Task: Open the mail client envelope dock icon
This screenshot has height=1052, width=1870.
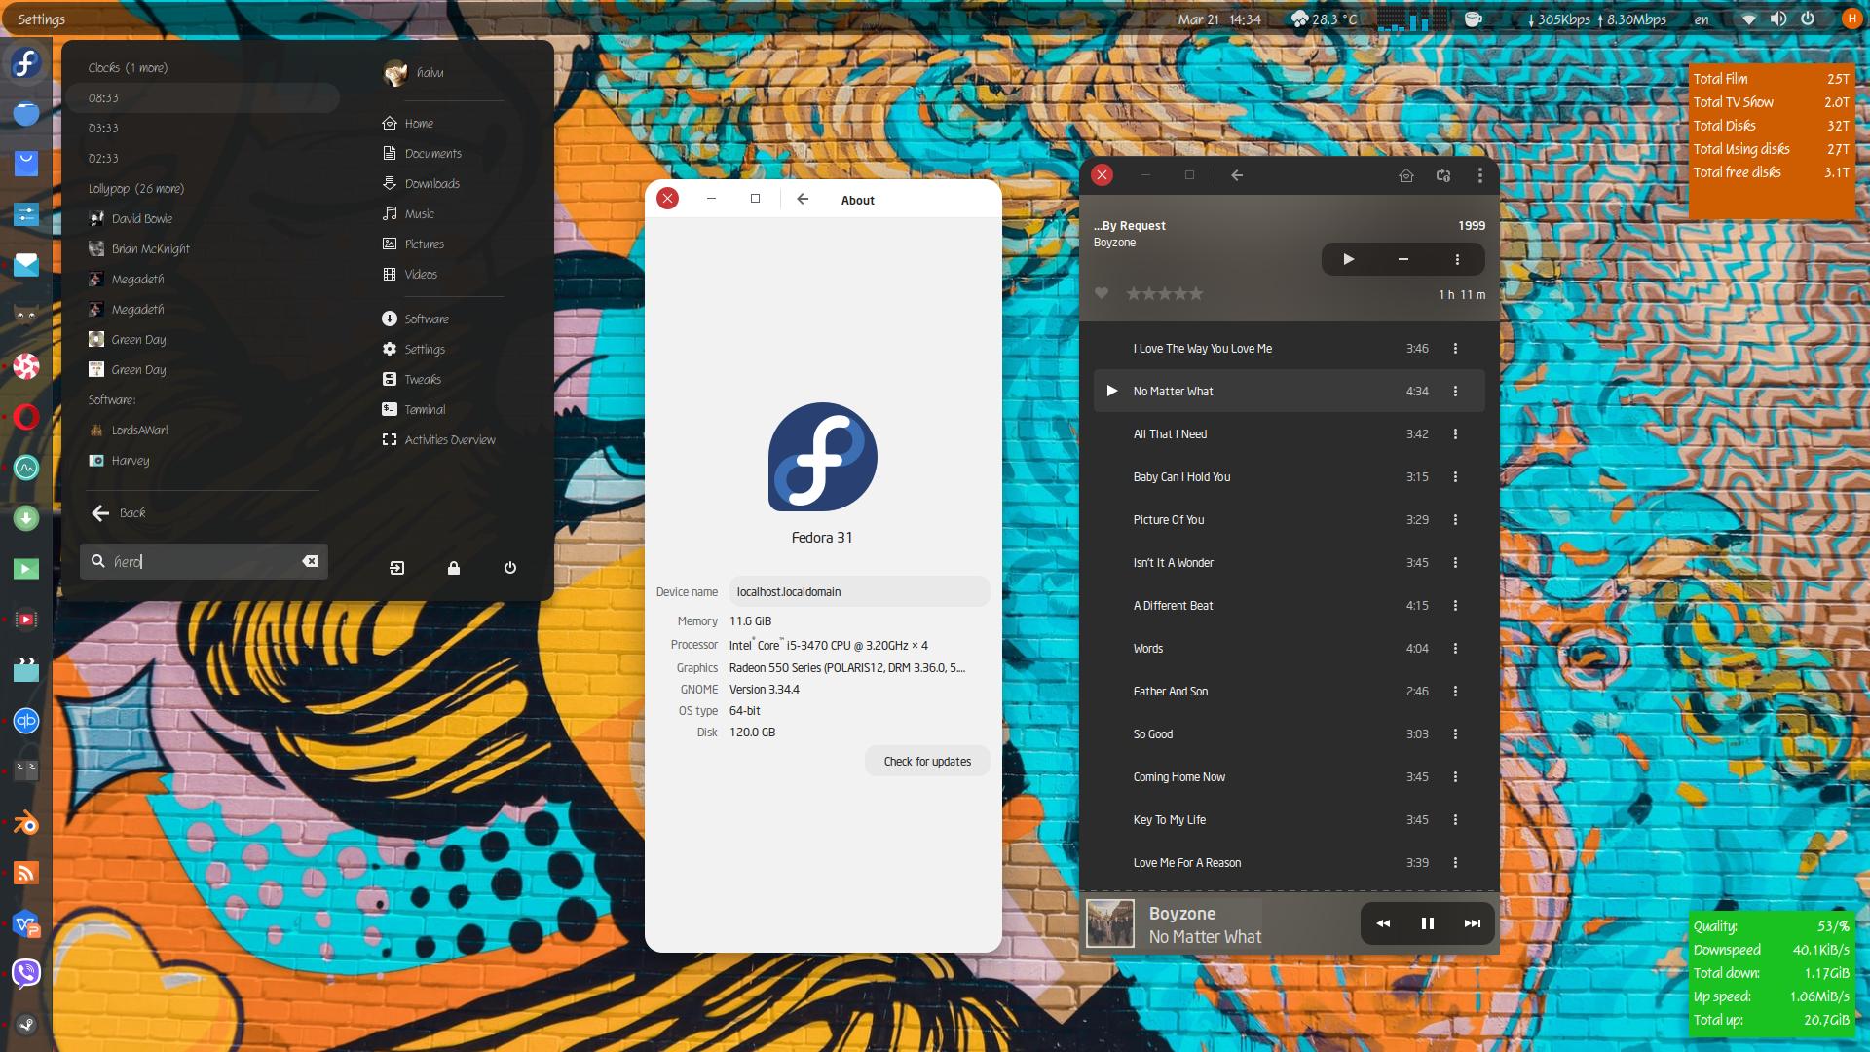Action: [x=26, y=265]
